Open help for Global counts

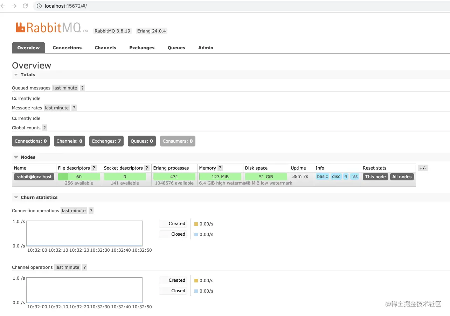pos(44,128)
